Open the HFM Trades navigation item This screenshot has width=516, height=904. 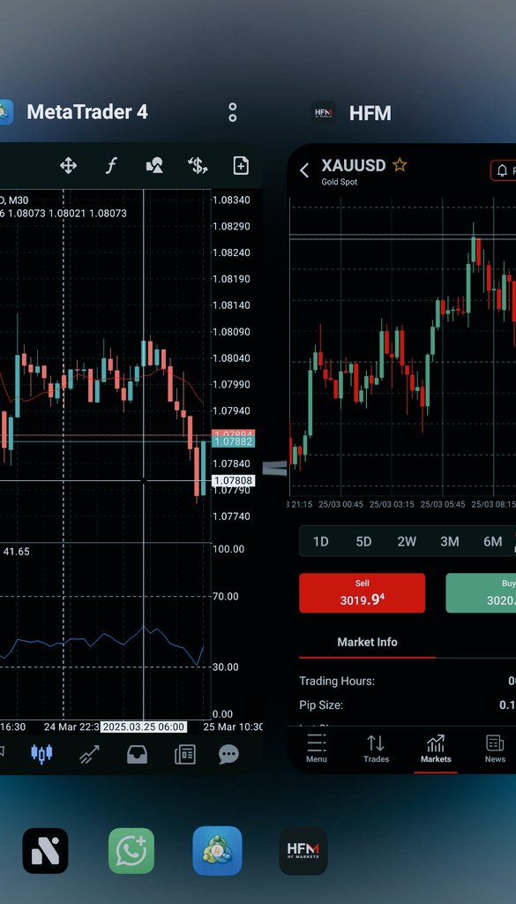376,748
